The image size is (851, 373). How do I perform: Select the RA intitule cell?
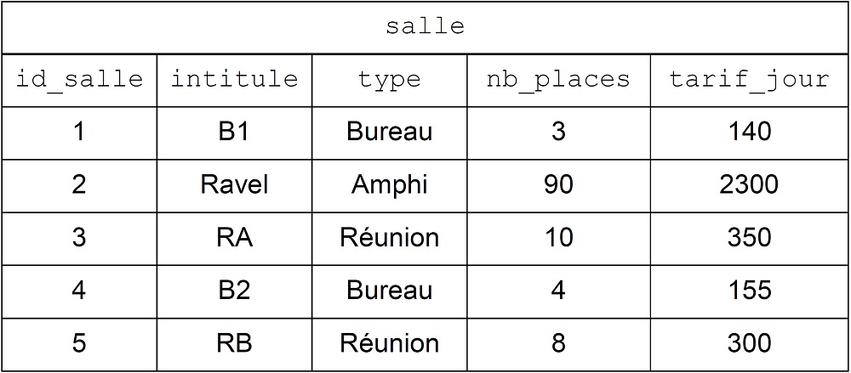pyautogui.click(x=235, y=237)
